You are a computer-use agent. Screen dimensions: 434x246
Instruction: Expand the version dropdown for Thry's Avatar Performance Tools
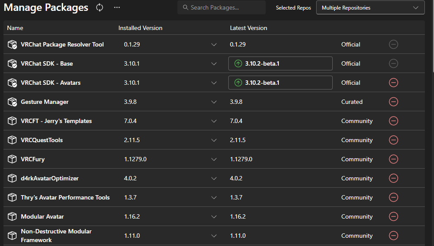click(x=214, y=197)
